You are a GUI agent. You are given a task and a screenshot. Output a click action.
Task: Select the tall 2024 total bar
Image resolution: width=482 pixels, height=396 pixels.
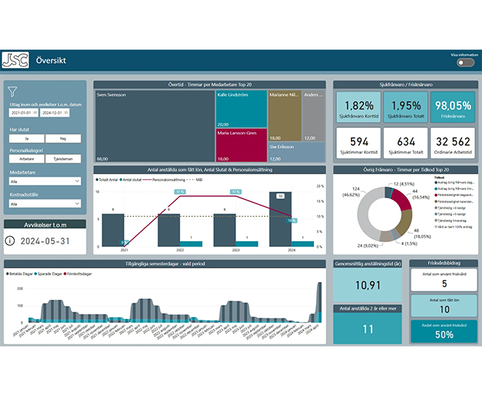[281, 219]
